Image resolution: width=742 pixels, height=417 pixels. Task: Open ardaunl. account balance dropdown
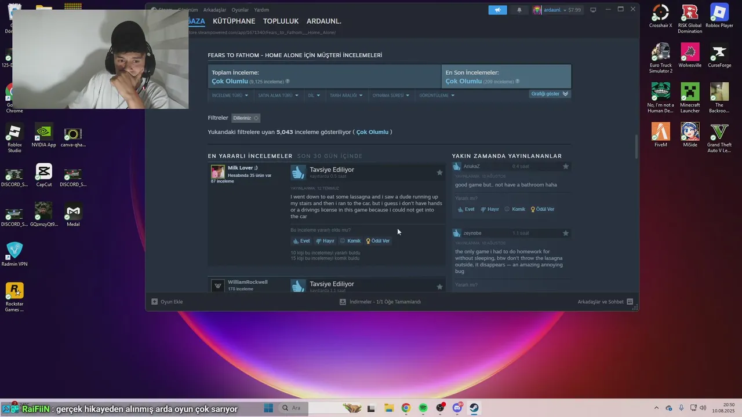click(x=562, y=10)
